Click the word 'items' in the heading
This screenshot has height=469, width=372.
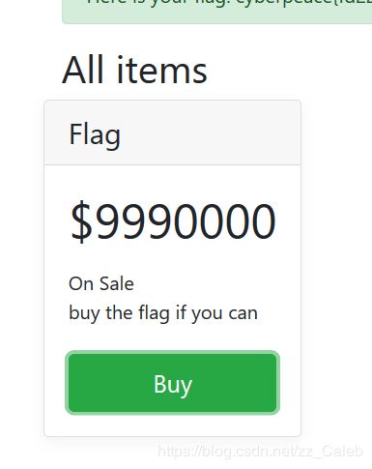click(161, 70)
